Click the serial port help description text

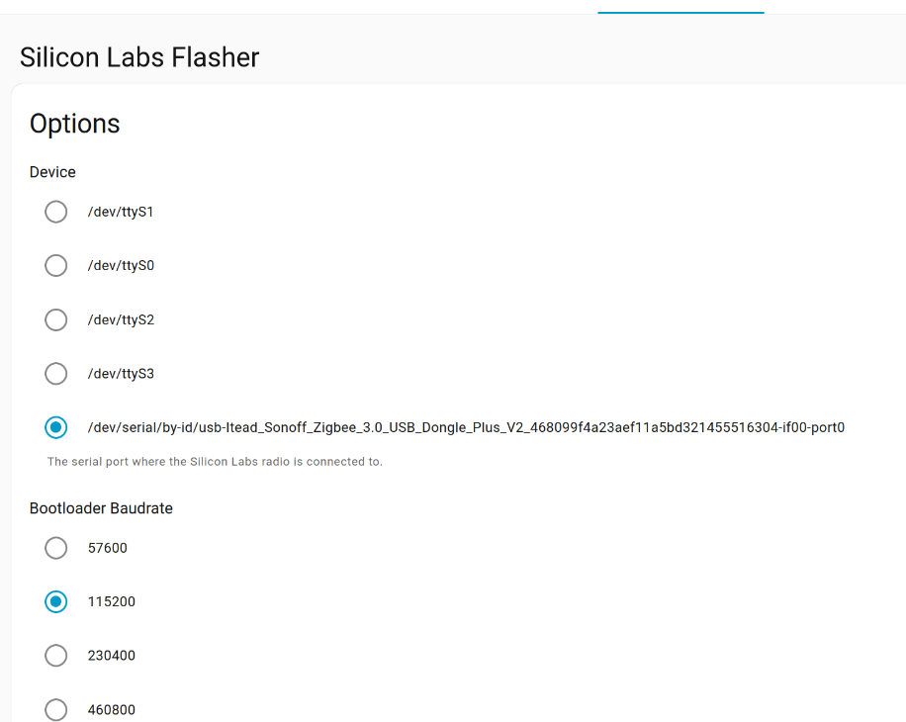tap(215, 462)
